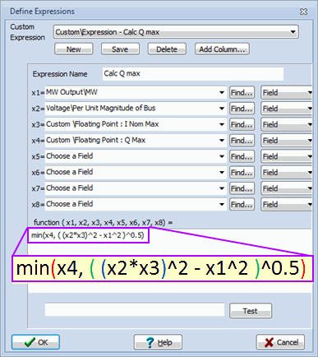The width and height of the screenshot is (318, 357).
Task: Click Find... for the x7 row
Action: (242, 188)
